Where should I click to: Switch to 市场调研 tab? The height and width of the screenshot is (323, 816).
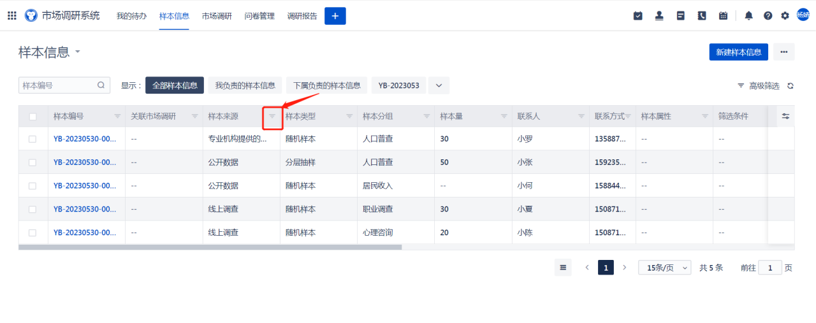pos(217,16)
